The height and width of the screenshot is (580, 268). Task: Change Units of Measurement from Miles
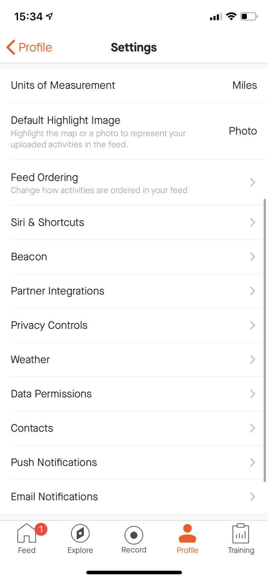tap(245, 85)
